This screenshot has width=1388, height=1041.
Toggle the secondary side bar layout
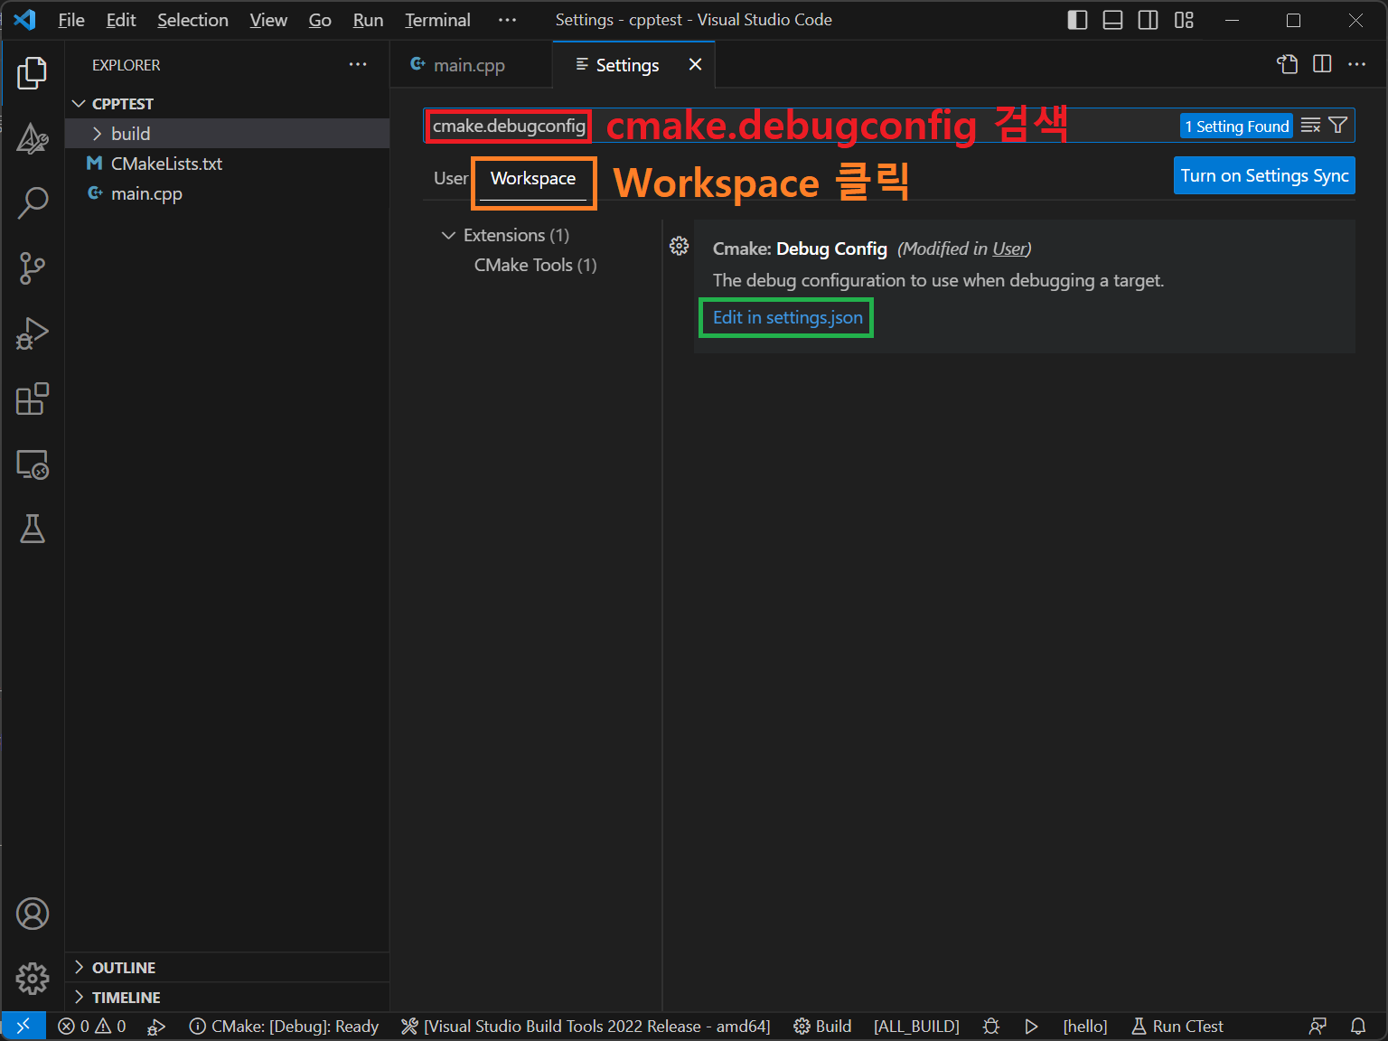click(1148, 20)
